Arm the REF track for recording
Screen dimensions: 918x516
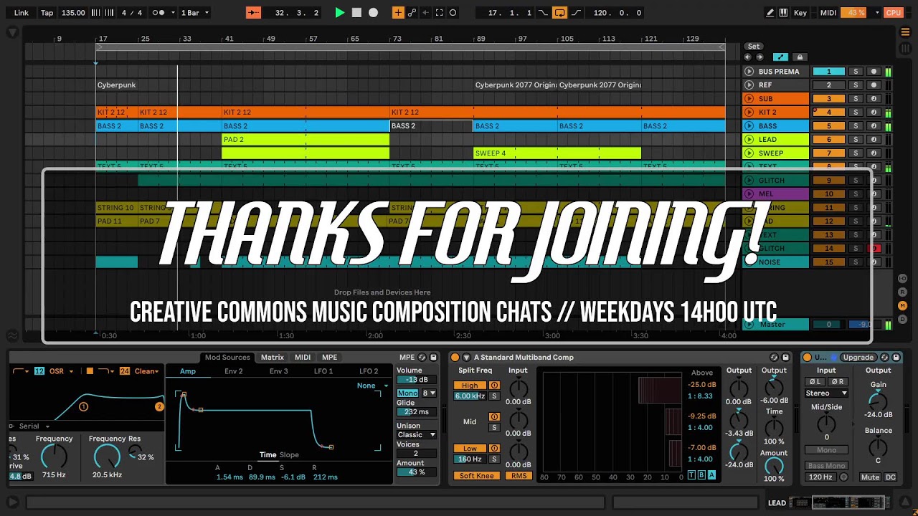coord(874,85)
